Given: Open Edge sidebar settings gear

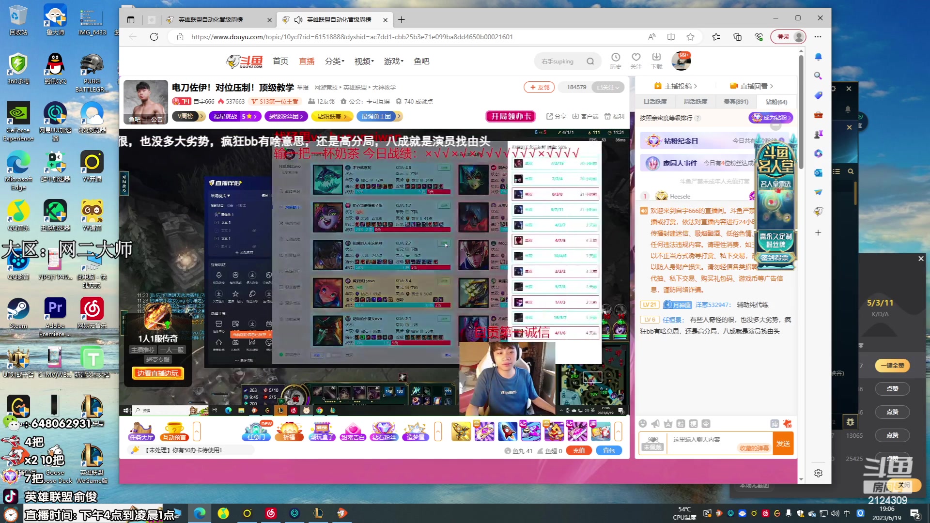Looking at the screenshot, I should (x=818, y=473).
